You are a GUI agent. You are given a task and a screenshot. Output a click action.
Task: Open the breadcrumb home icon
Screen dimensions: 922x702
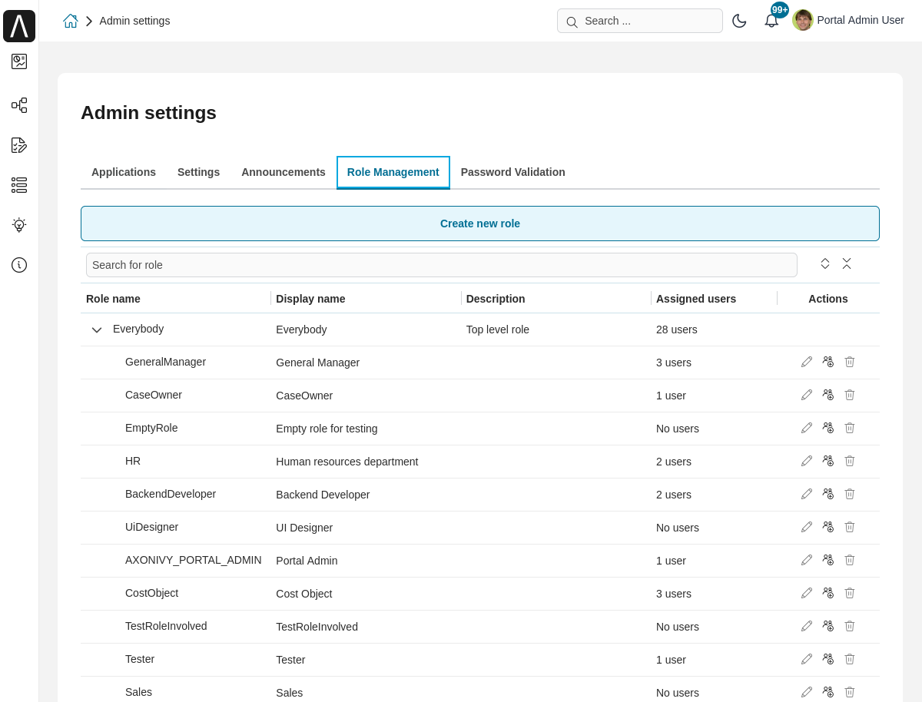(70, 21)
